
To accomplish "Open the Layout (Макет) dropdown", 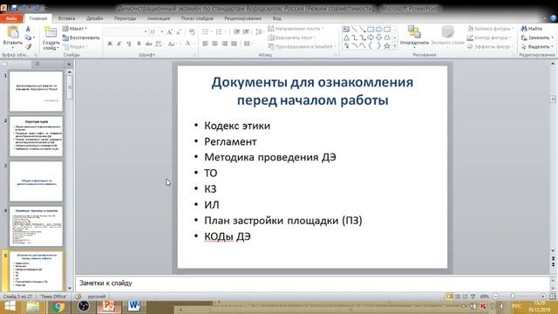I will coord(75,29).
